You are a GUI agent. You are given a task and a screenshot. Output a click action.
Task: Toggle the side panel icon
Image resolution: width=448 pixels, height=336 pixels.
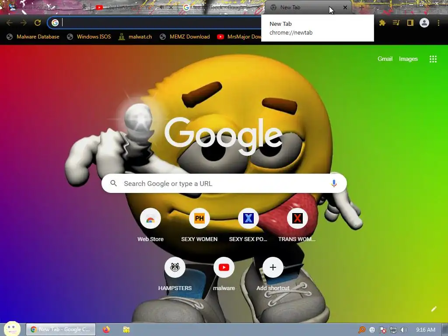[x=410, y=23]
